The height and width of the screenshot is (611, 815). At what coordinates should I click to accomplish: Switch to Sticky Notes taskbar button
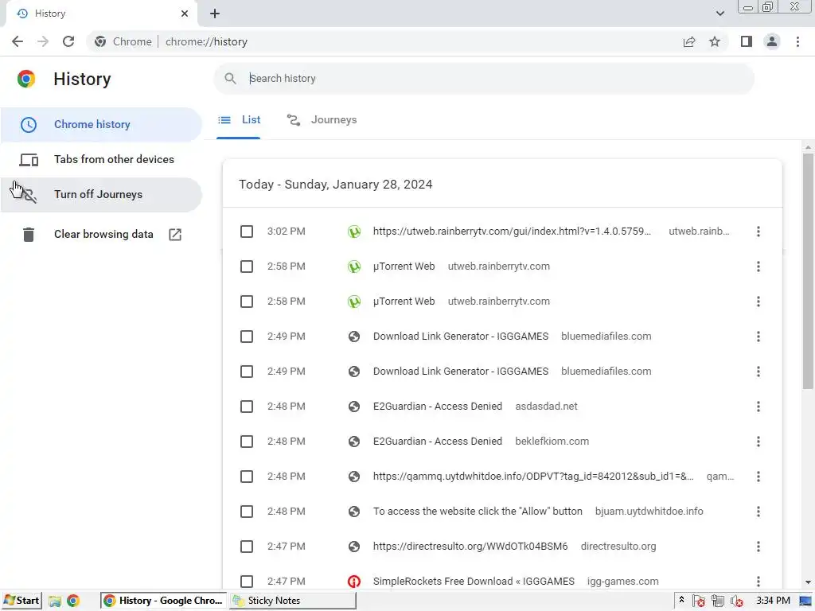coord(293,601)
